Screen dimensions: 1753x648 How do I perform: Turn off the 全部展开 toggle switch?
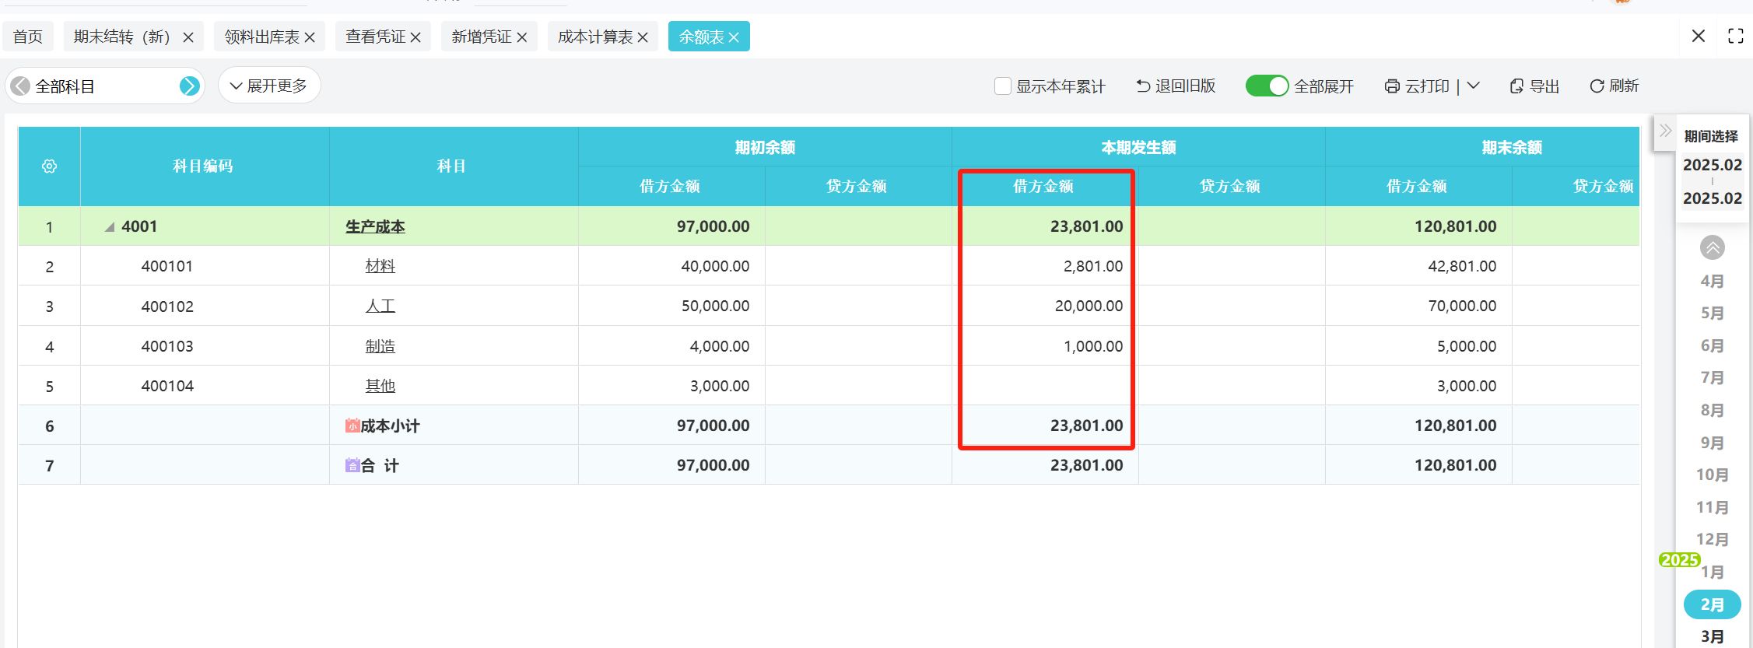pyautogui.click(x=1267, y=86)
